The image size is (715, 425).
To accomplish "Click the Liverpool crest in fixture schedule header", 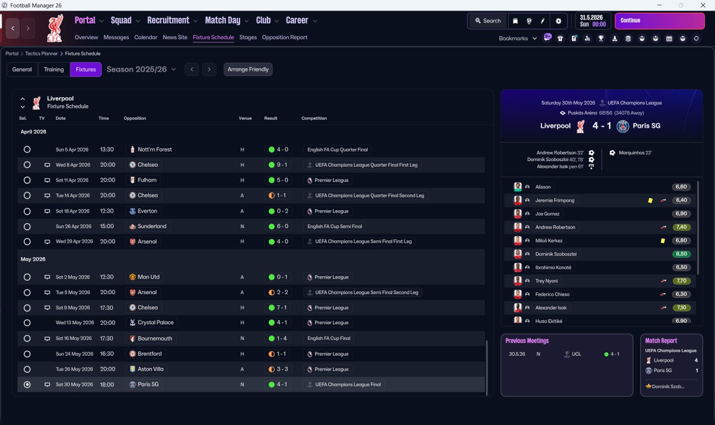I will [x=36, y=102].
